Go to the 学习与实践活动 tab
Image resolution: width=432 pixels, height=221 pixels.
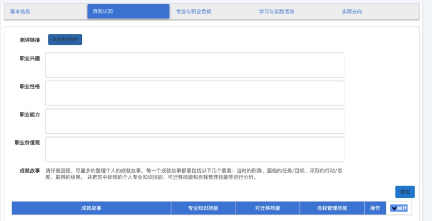276,11
